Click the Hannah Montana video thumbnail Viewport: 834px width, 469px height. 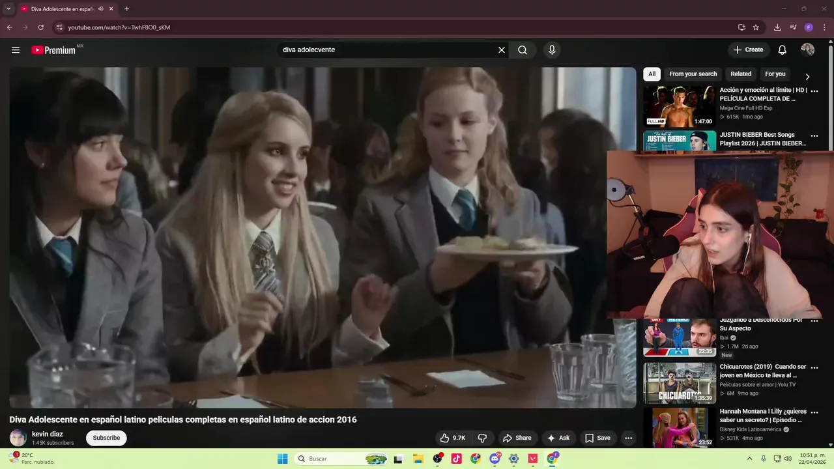pyautogui.click(x=680, y=427)
